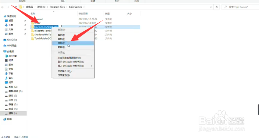Sort by the 名称 column header
Viewport: 259px width, 138px height.
pyautogui.click(x=33, y=14)
